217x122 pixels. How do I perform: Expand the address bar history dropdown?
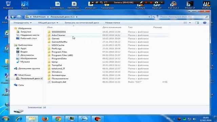149,17
